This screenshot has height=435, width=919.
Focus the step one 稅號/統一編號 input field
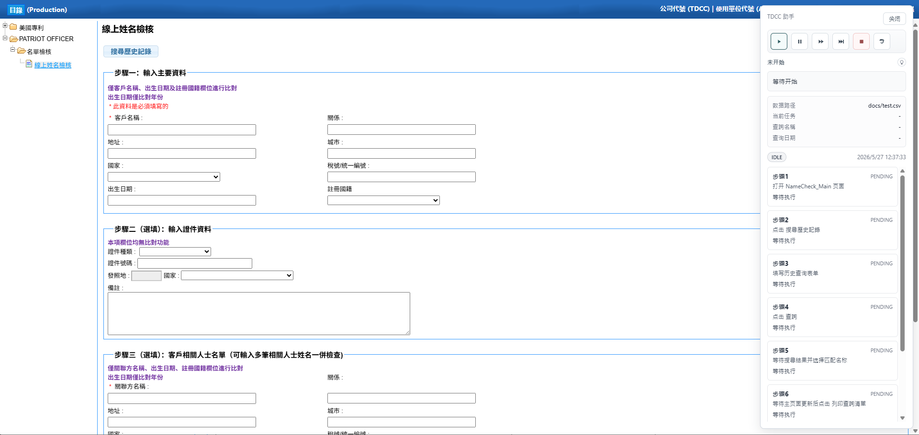click(x=402, y=177)
